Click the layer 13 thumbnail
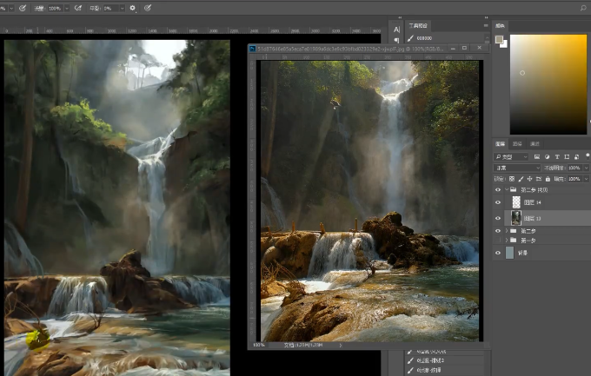Viewport: 591px width, 376px height. pos(515,217)
